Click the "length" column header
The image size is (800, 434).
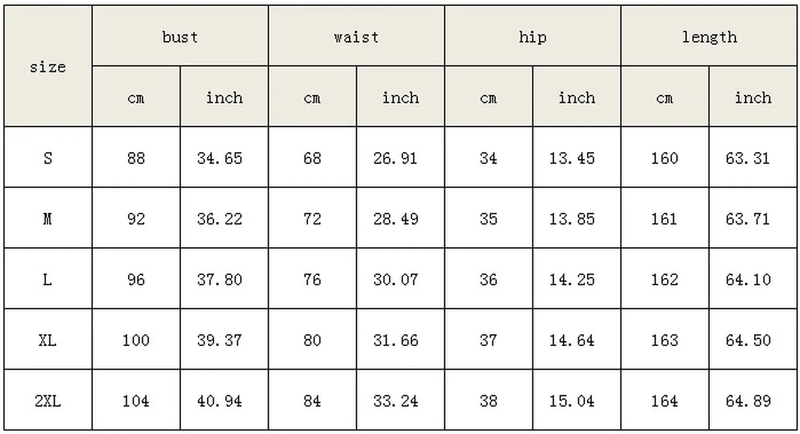coord(709,37)
